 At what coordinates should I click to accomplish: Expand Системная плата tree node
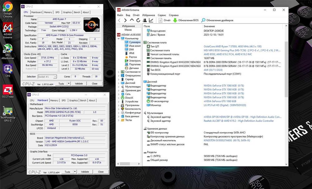pos(119,72)
